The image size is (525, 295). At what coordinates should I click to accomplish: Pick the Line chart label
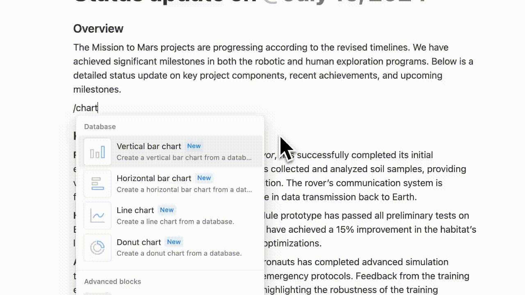tap(135, 210)
